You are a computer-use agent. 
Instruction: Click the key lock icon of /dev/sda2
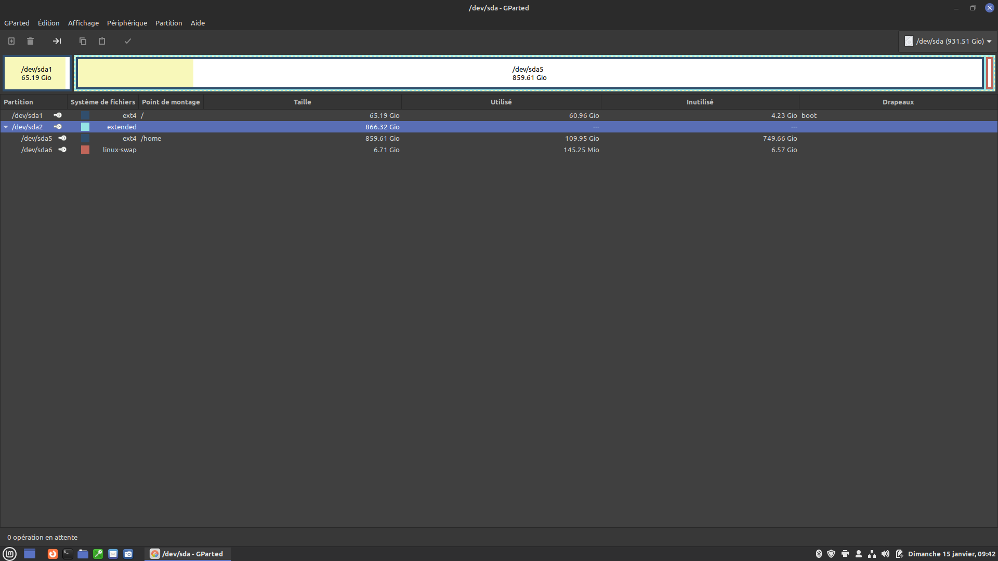click(58, 127)
